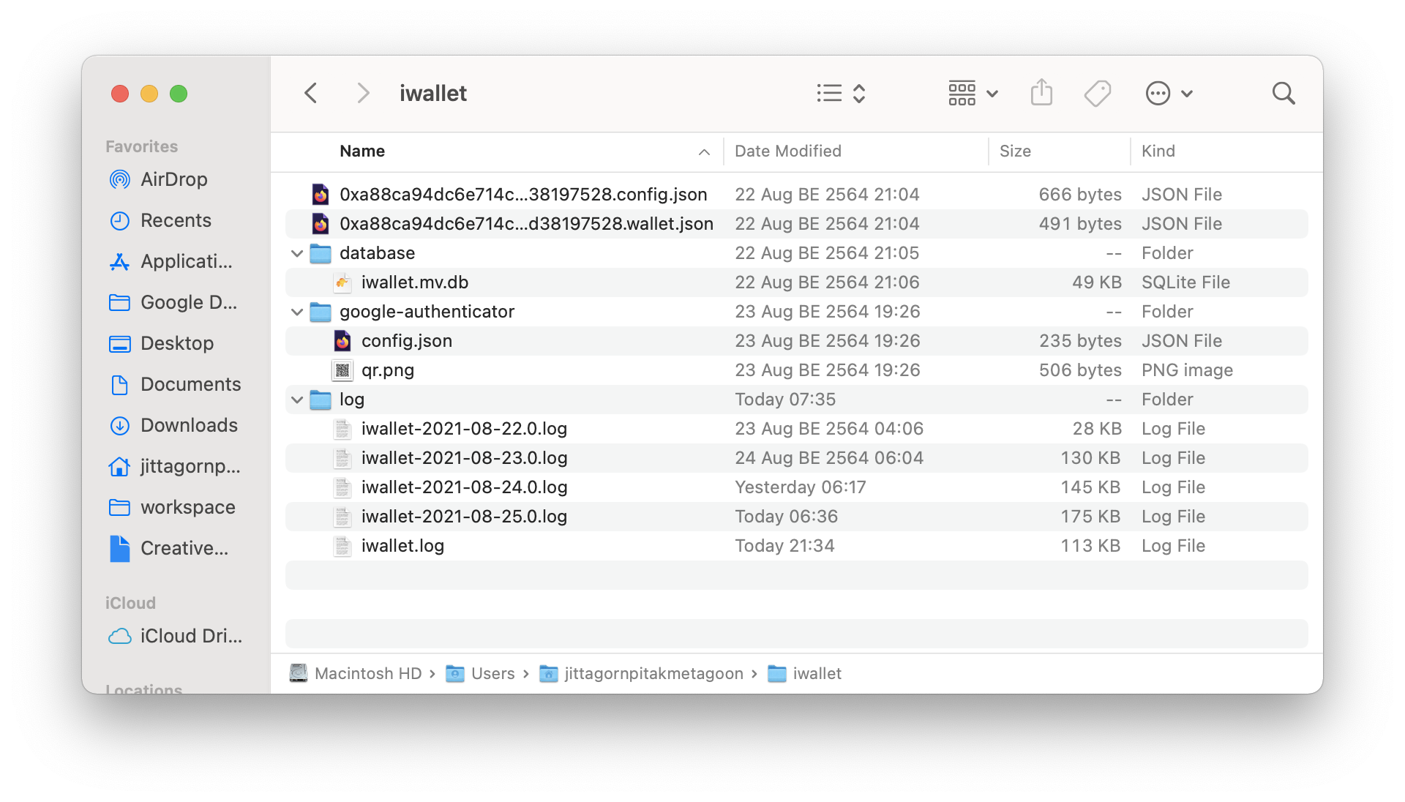Image resolution: width=1405 pixels, height=802 pixels.
Task: Click the qr.png thumbnail icon
Action: pyautogui.click(x=342, y=370)
